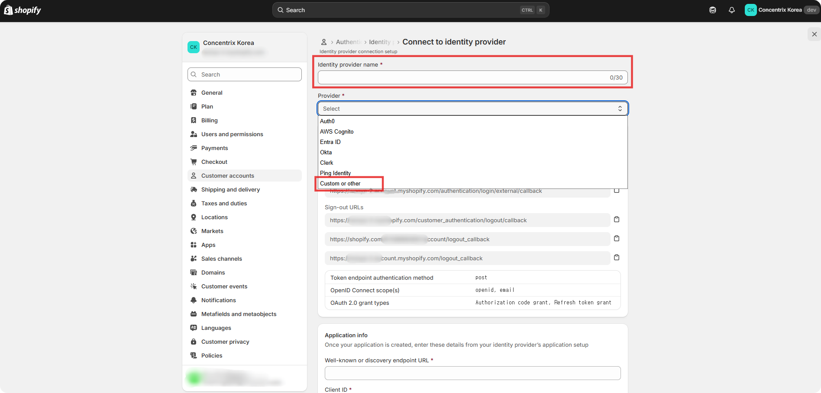Focus the top Shopify search bar
The width and height of the screenshot is (821, 393).
click(x=411, y=10)
